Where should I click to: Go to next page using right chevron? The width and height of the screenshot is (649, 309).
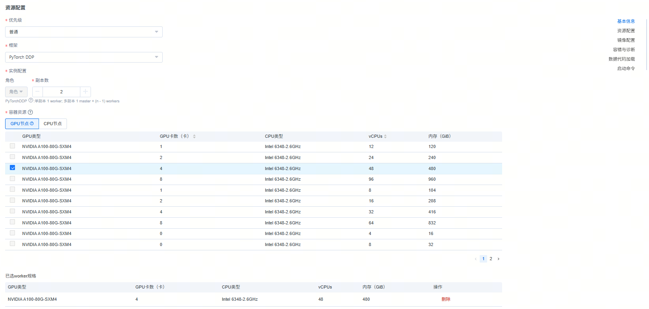click(498, 259)
